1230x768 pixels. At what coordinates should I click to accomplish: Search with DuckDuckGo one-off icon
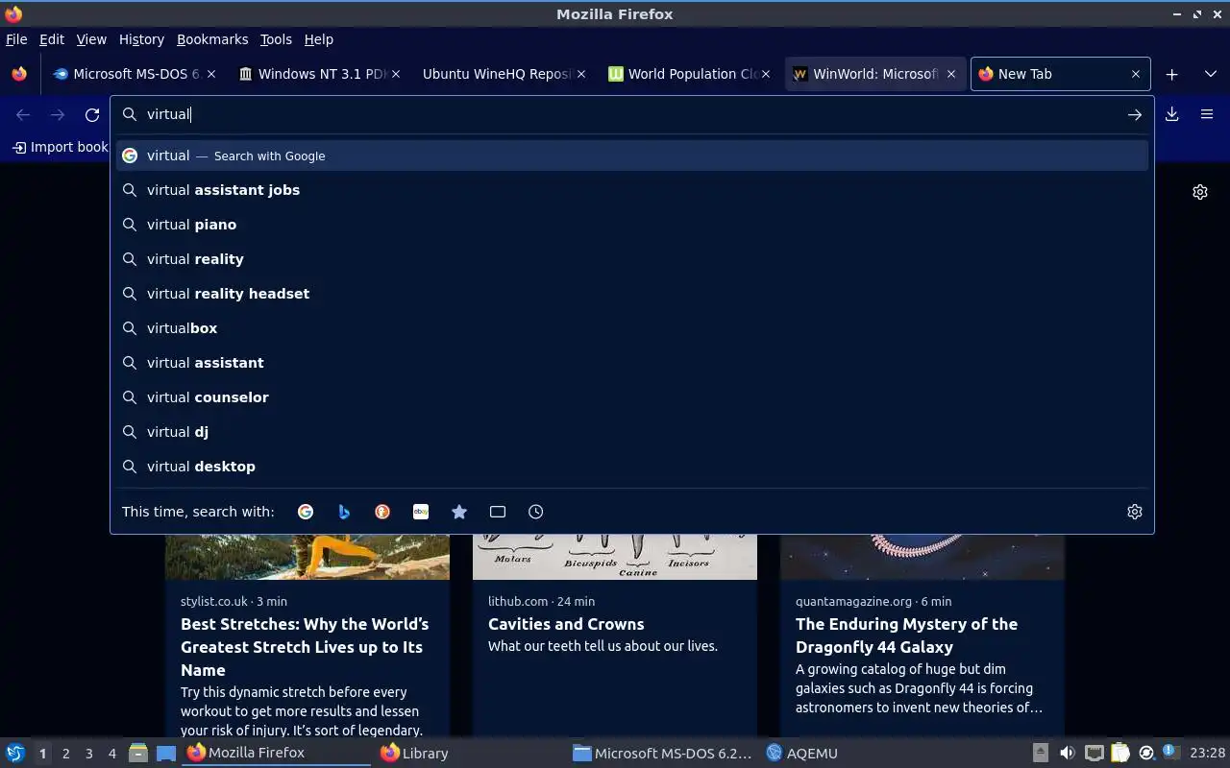(x=382, y=512)
